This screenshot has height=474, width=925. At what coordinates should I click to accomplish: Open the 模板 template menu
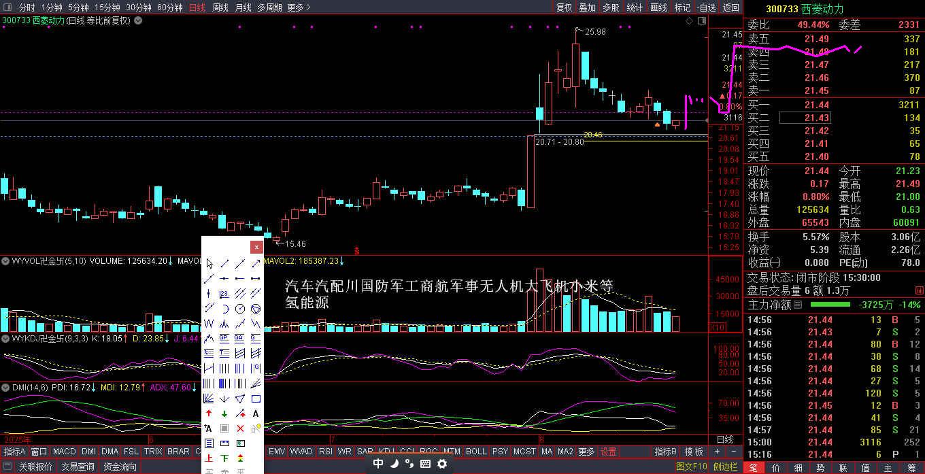click(x=693, y=452)
